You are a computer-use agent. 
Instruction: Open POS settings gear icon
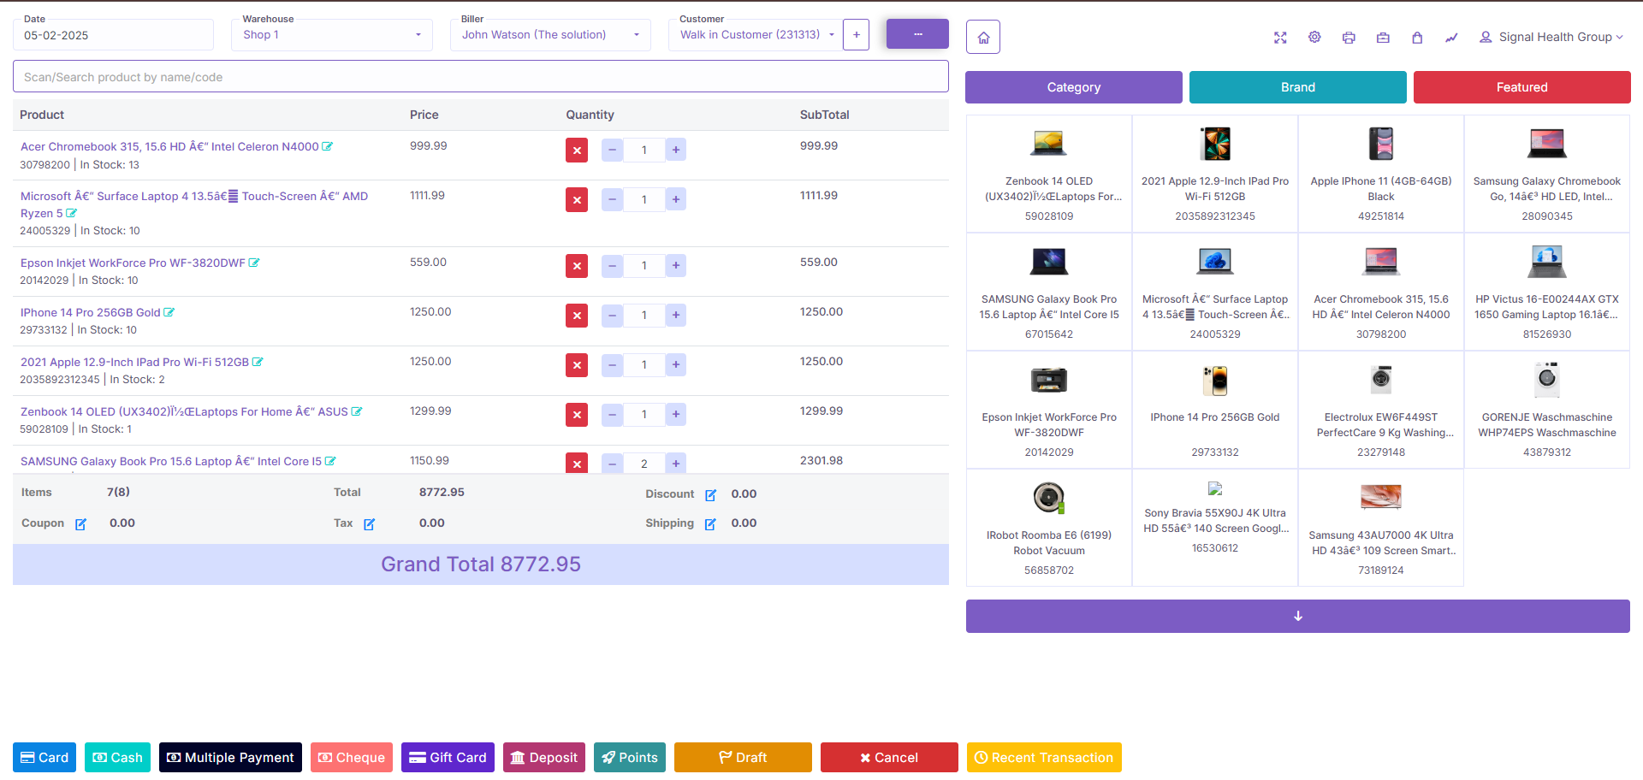[x=1314, y=38]
